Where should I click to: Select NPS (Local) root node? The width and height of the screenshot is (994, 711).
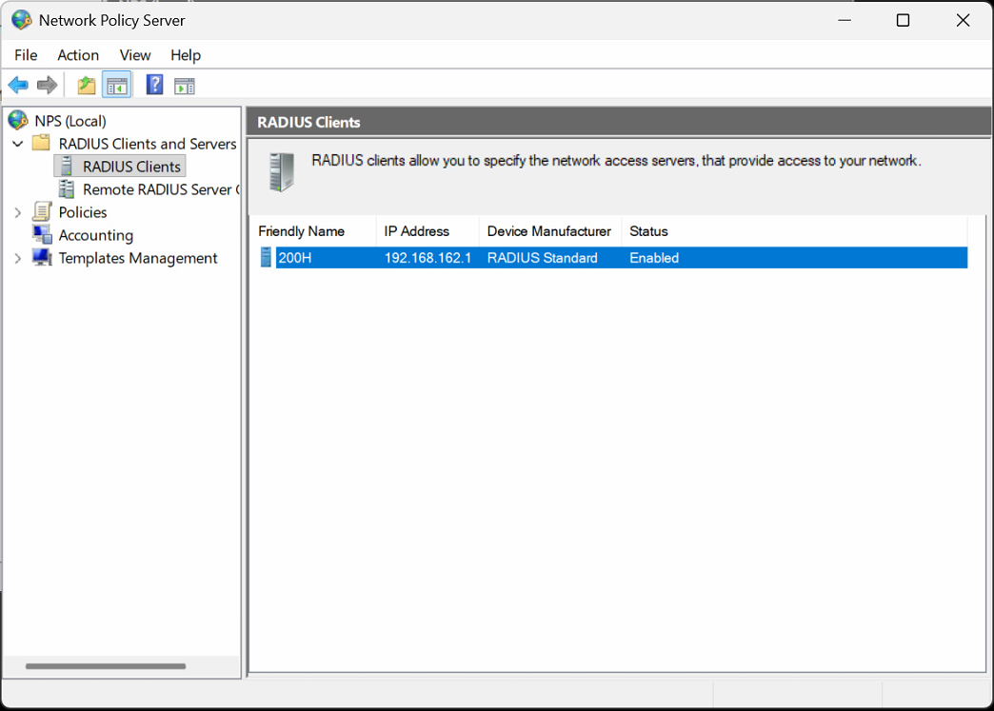click(x=70, y=121)
